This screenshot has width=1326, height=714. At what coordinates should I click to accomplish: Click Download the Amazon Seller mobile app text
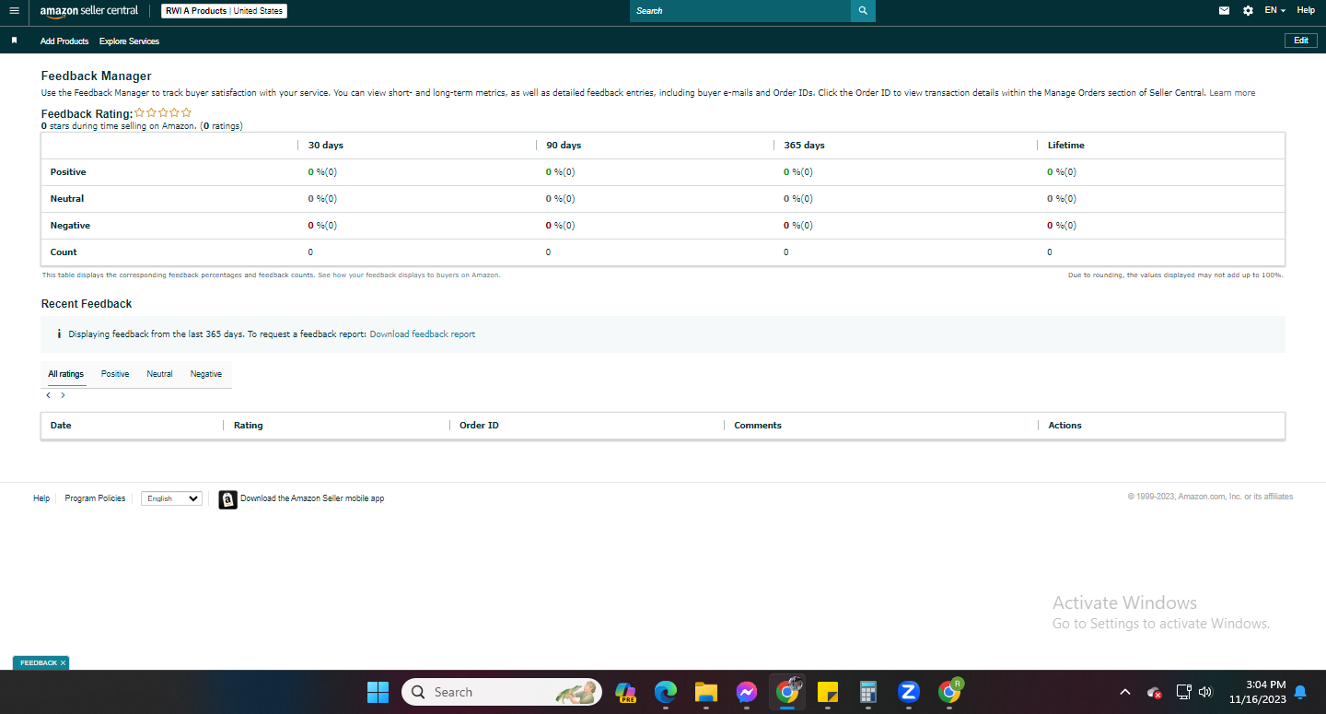[312, 498]
